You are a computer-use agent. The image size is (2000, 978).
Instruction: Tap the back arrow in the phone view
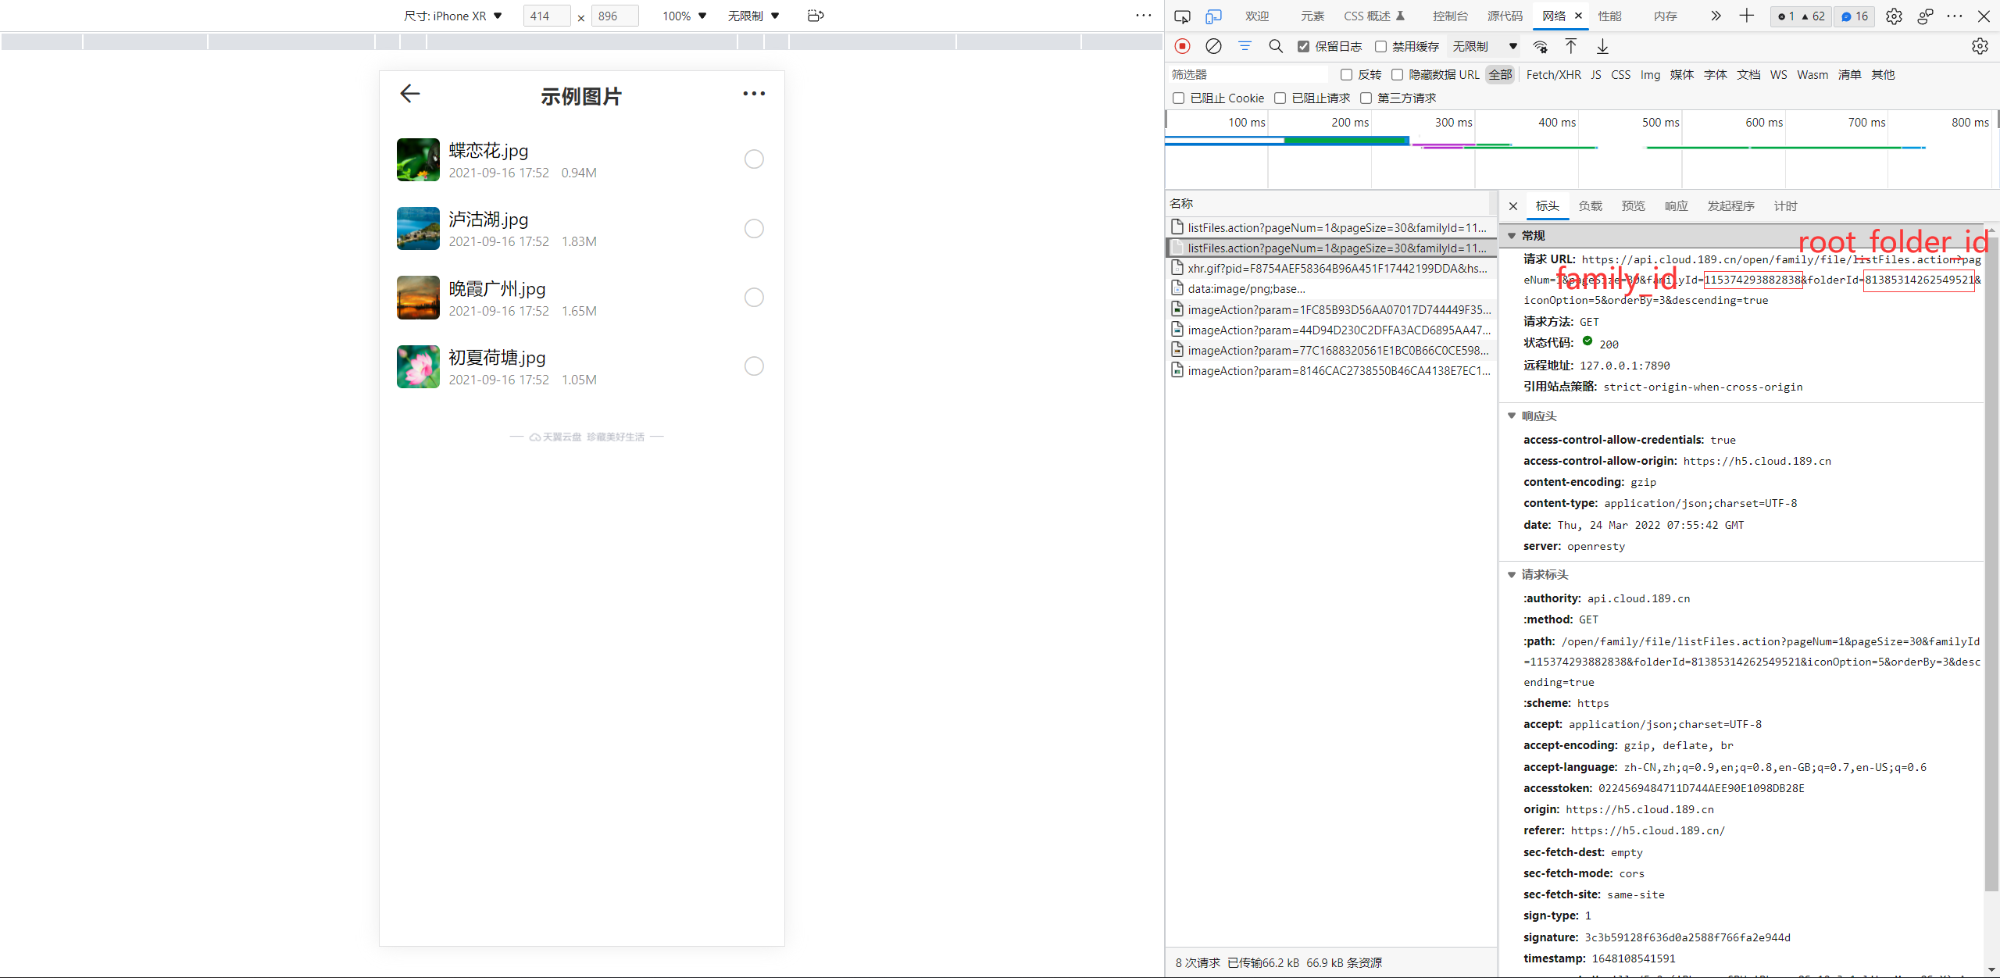pos(410,94)
